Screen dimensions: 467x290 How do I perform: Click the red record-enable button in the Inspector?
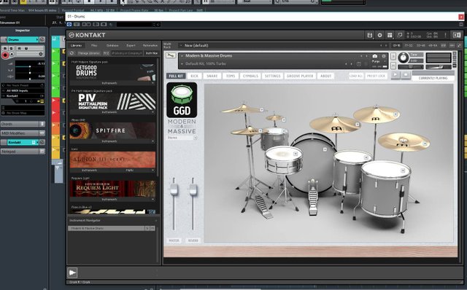point(5,55)
